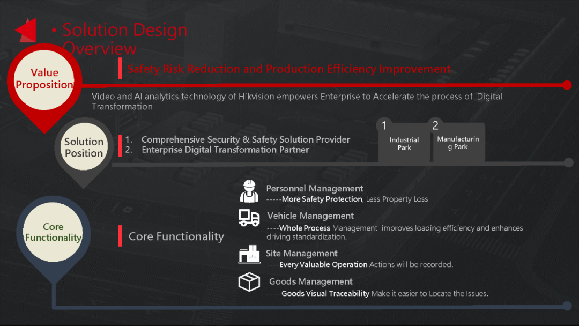The image size is (579, 326).
Task: Click the Safety Risk Reduction heading
Action: [289, 69]
